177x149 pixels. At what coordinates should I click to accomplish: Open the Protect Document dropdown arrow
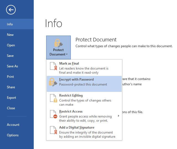pyautogui.click(x=67, y=54)
